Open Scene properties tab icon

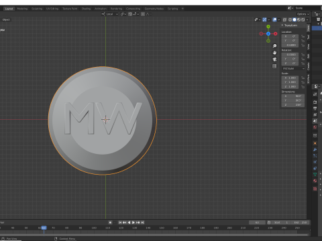[315, 120]
